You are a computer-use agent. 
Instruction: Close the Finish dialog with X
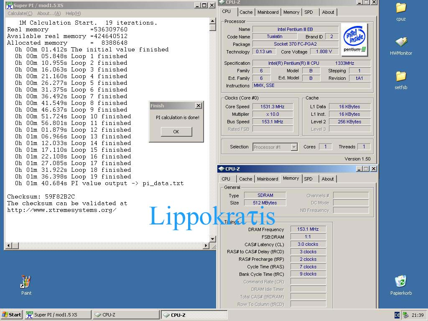199,106
